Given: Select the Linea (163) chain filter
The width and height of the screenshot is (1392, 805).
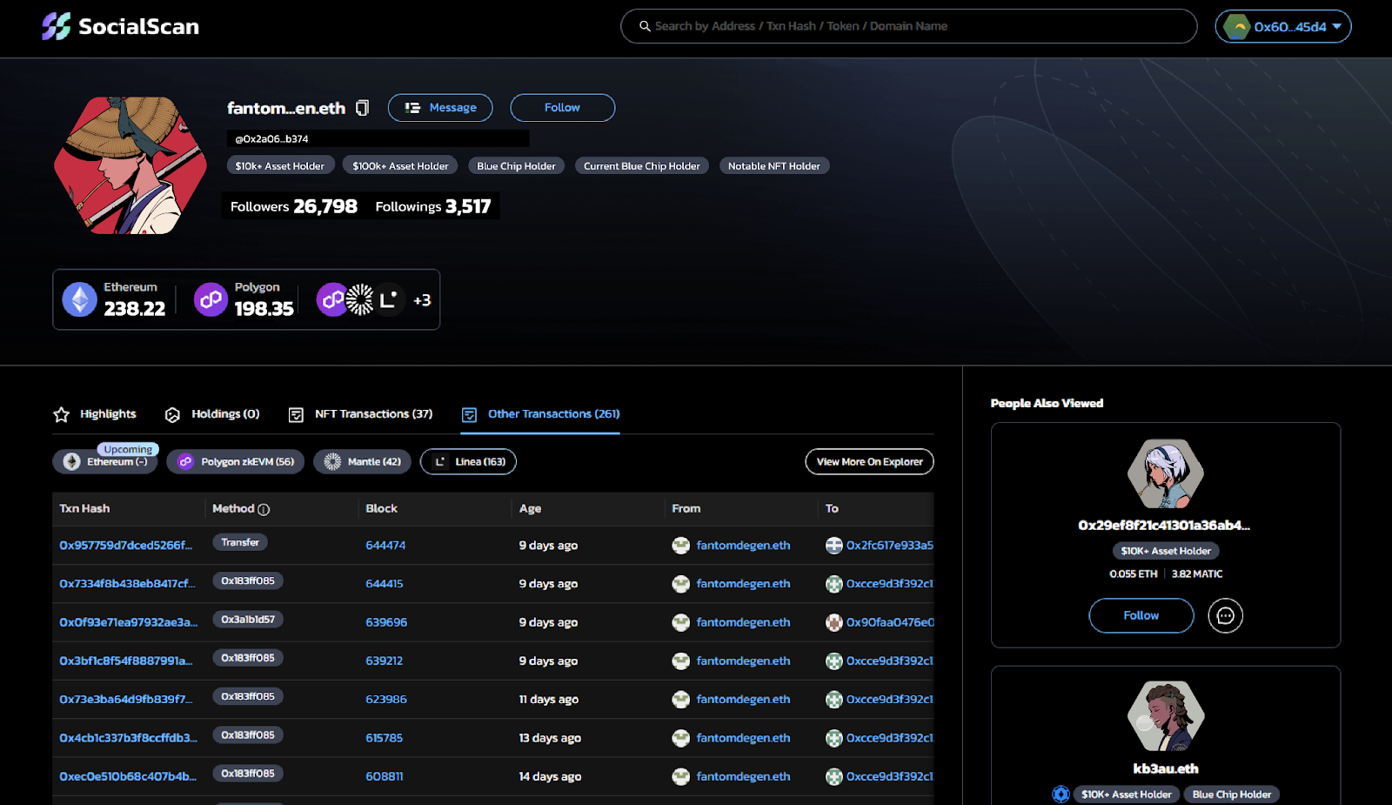Looking at the screenshot, I should coord(469,462).
